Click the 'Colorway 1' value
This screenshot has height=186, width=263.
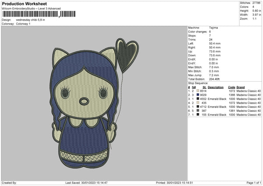[x=23, y=24]
